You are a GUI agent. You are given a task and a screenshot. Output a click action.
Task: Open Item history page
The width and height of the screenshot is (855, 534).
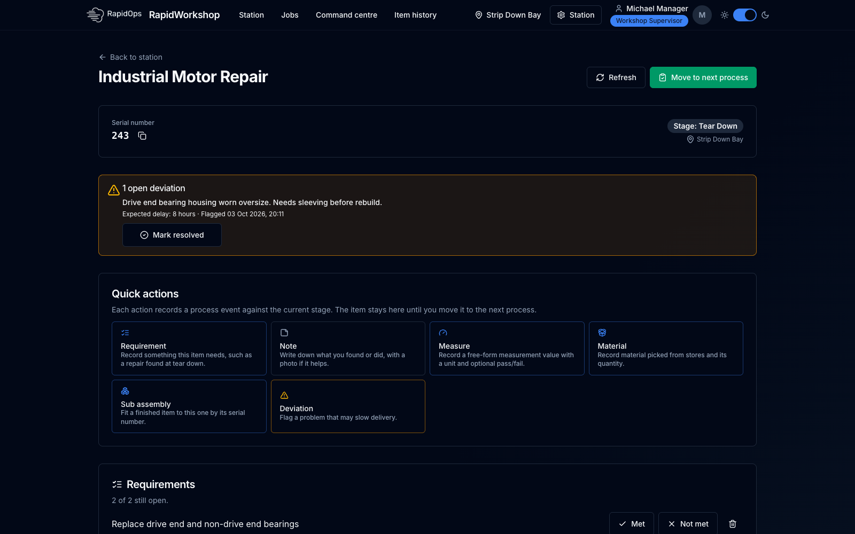coord(415,15)
